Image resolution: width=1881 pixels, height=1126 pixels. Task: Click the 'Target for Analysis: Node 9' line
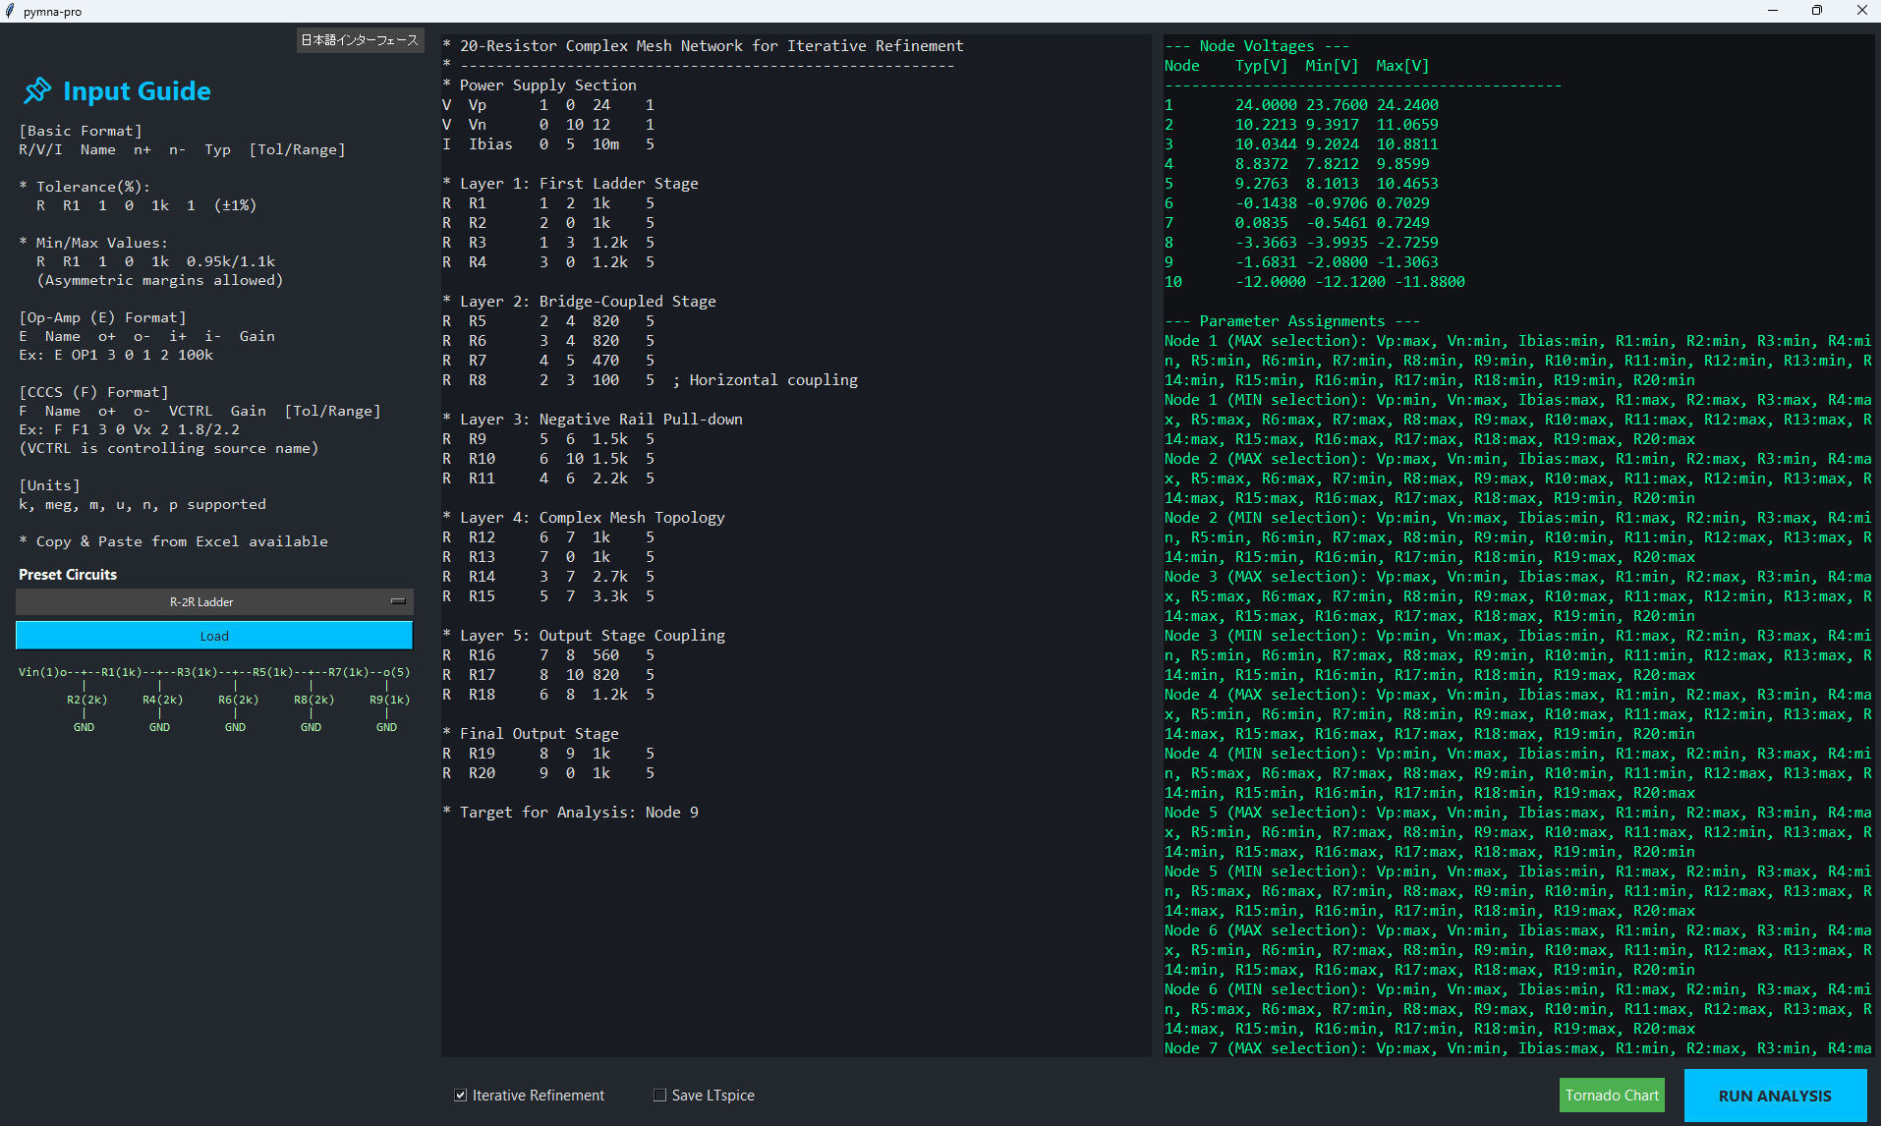point(571,813)
